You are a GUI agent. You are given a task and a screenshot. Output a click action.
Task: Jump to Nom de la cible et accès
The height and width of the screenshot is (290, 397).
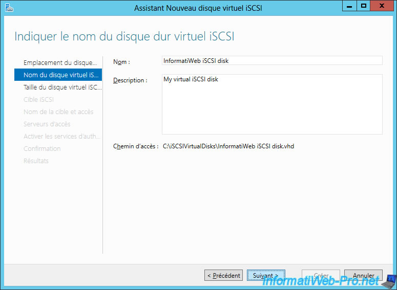58,111
